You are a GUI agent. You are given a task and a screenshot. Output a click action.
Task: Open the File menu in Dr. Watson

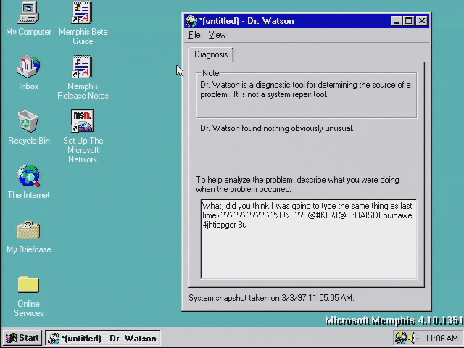tap(194, 35)
